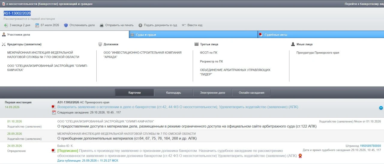
Task: Click the person icon next to Иные лица
Action: click(x=293, y=44)
